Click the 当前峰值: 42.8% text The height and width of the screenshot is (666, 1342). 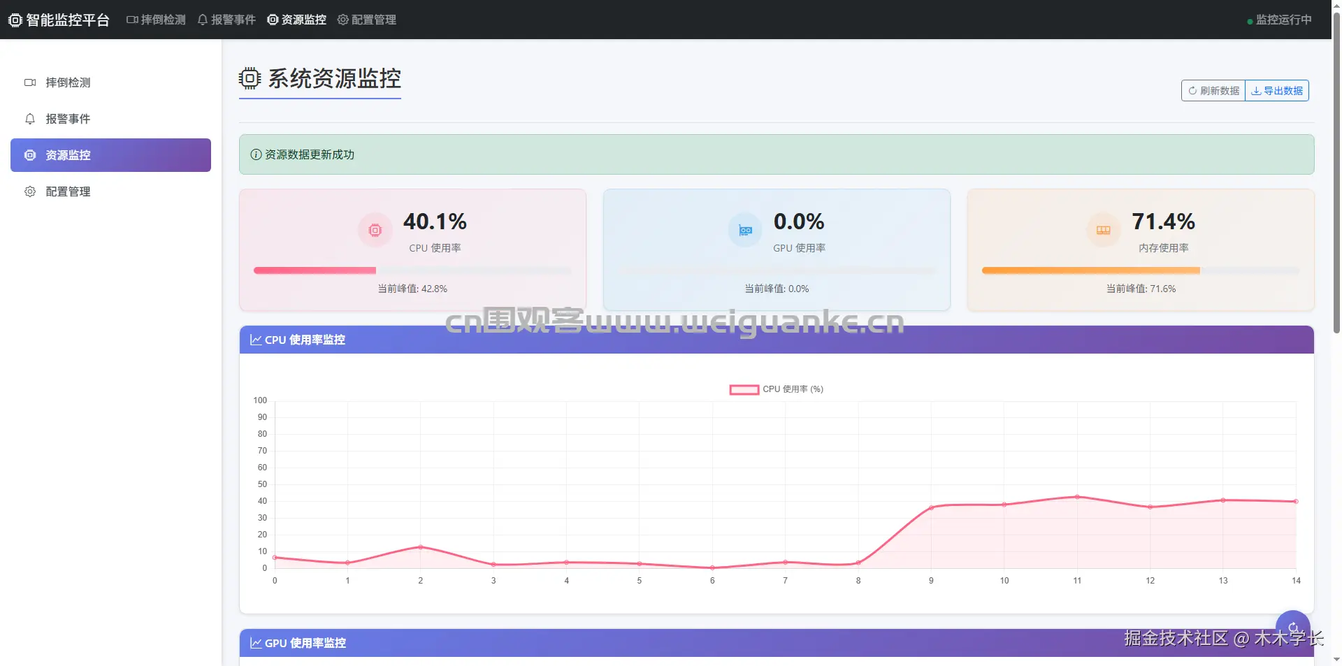click(x=412, y=289)
